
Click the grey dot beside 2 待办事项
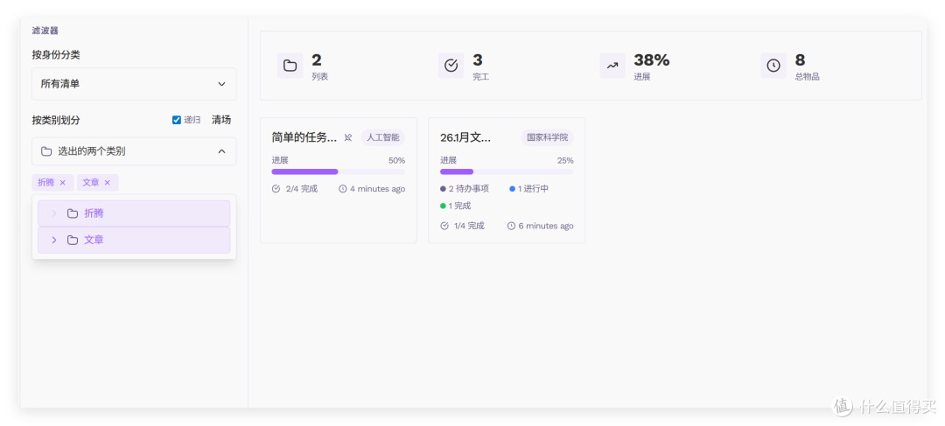443,189
